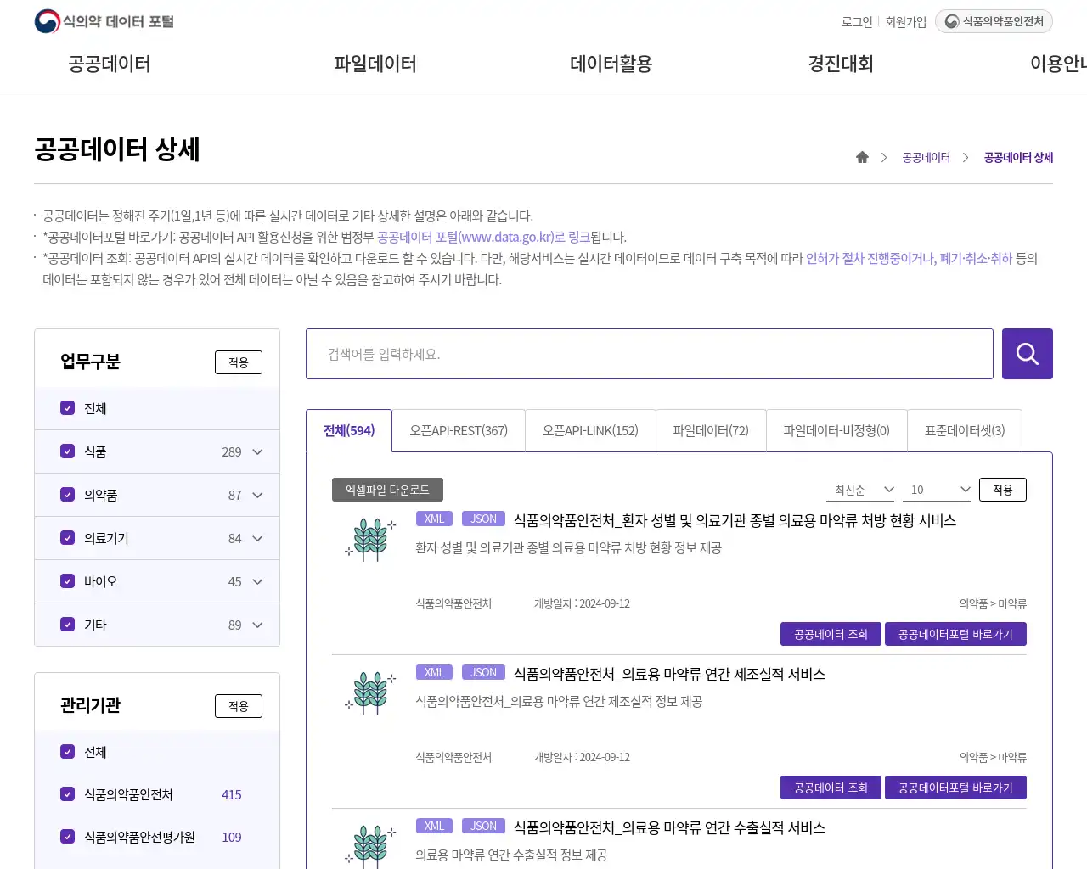Click the plant icon beside 환자 성별 서비스

coord(370,541)
